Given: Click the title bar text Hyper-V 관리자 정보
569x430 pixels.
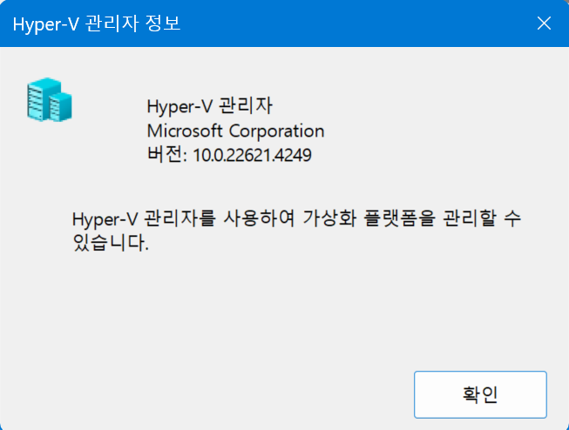Looking at the screenshot, I should click(97, 24).
